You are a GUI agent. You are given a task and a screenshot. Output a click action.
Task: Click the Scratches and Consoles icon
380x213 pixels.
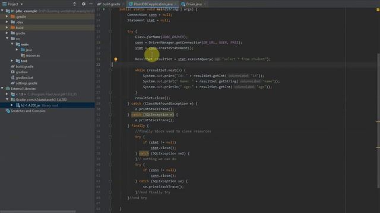(8, 111)
